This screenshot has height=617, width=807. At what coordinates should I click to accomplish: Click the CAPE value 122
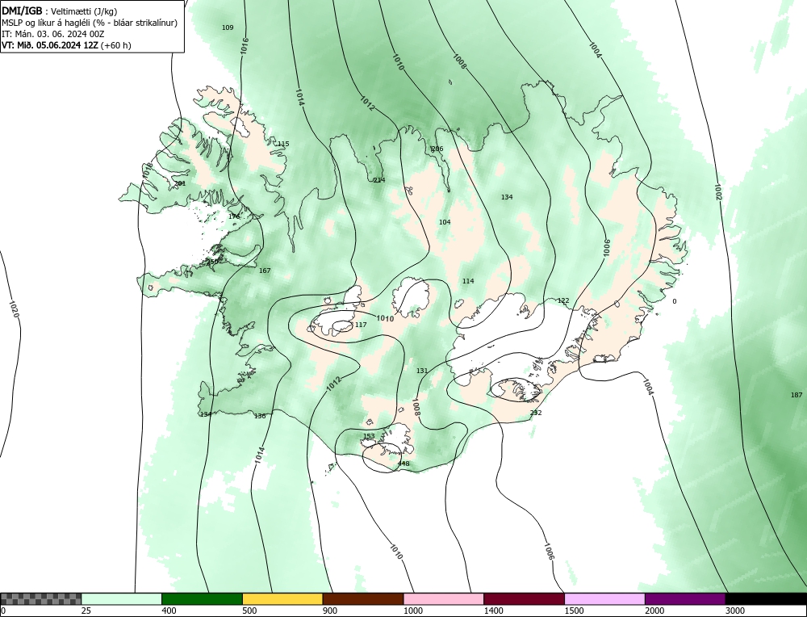point(563,300)
